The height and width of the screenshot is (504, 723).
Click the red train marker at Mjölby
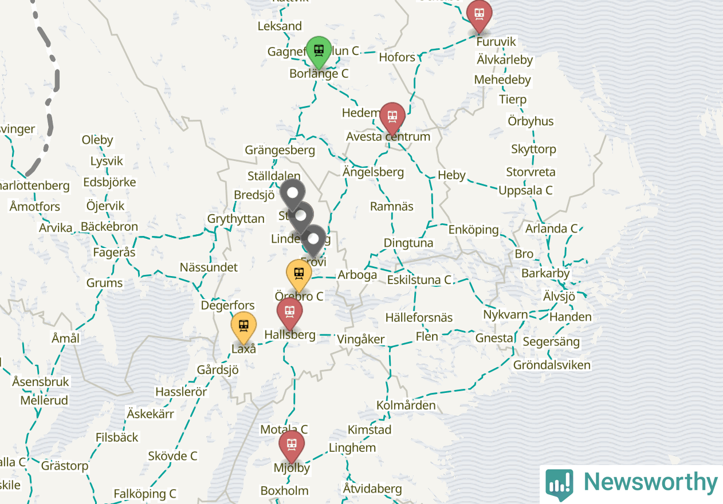[292, 446]
